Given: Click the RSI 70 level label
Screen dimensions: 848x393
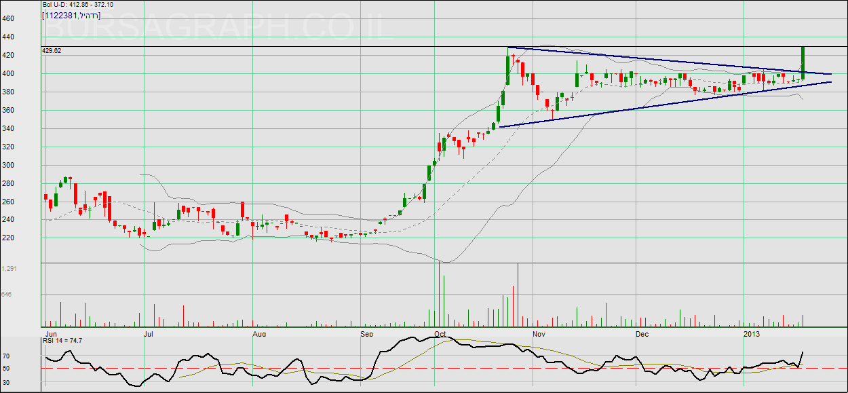Looking at the screenshot, I should [7, 355].
